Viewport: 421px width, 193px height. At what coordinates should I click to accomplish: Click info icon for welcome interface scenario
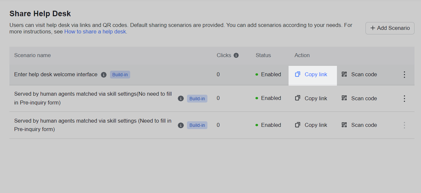[x=104, y=75]
